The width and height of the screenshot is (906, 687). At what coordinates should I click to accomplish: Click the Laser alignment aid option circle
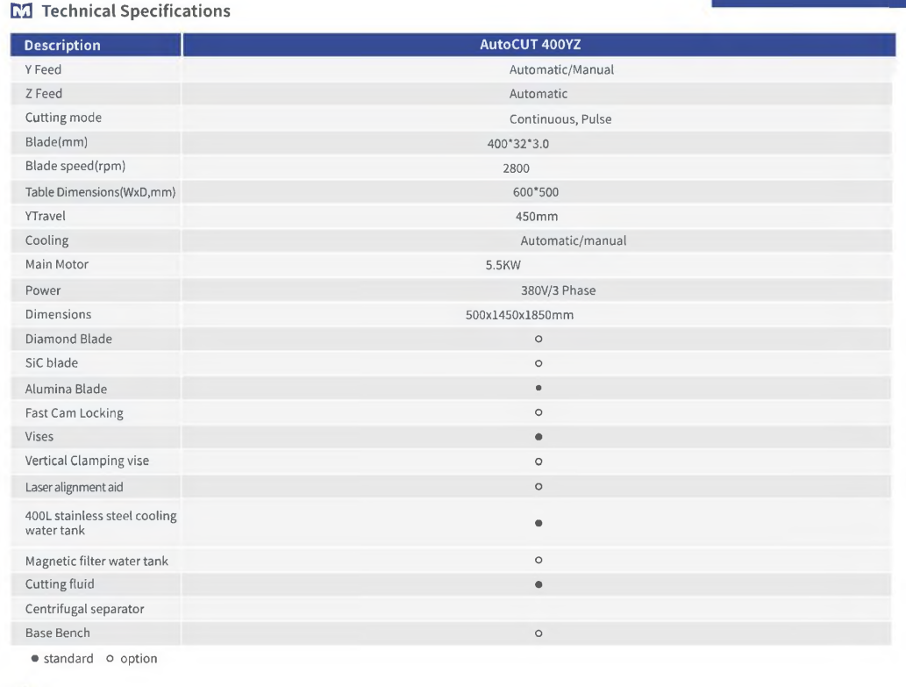point(539,486)
